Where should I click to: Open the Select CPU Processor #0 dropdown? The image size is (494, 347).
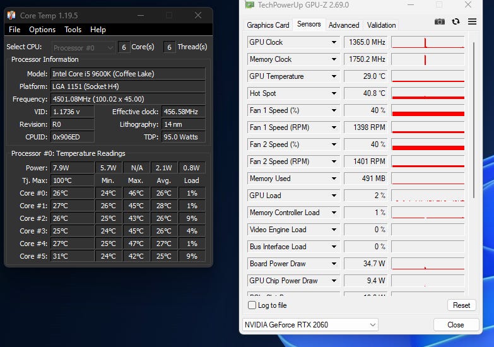[83, 47]
